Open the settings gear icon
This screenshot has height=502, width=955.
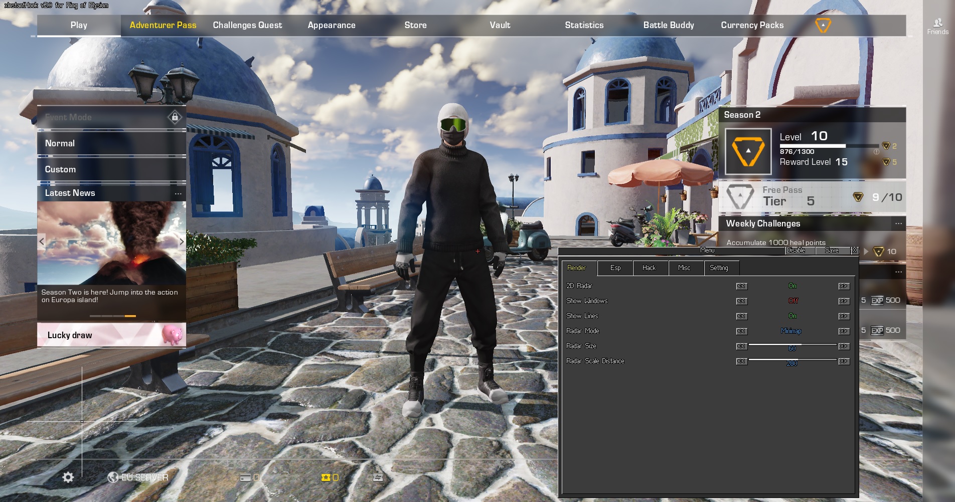tap(68, 477)
